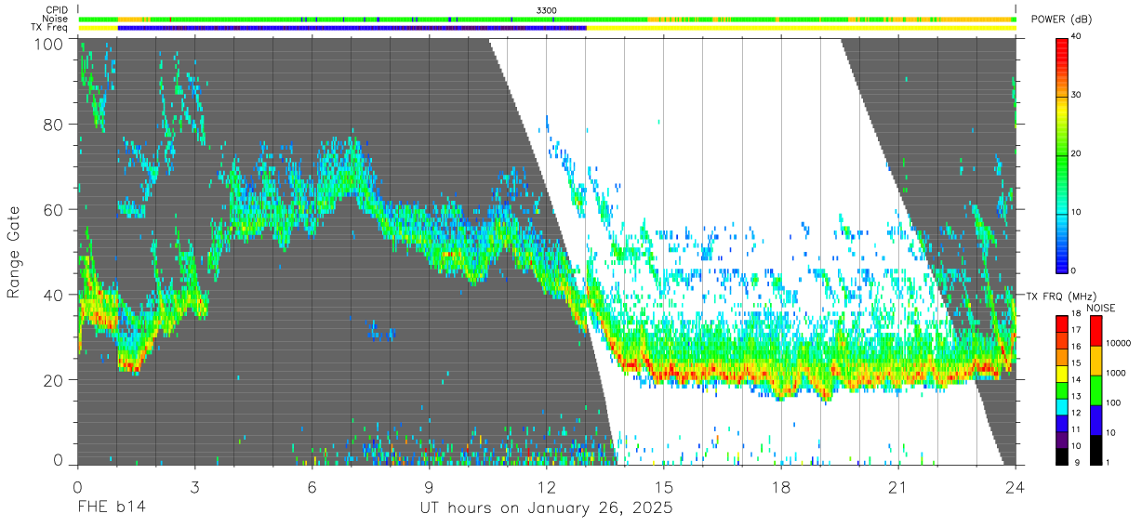This screenshot has height=527, width=1142.
Task: Click the 80 label on Range Gate axis
Action: pos(55,125)
